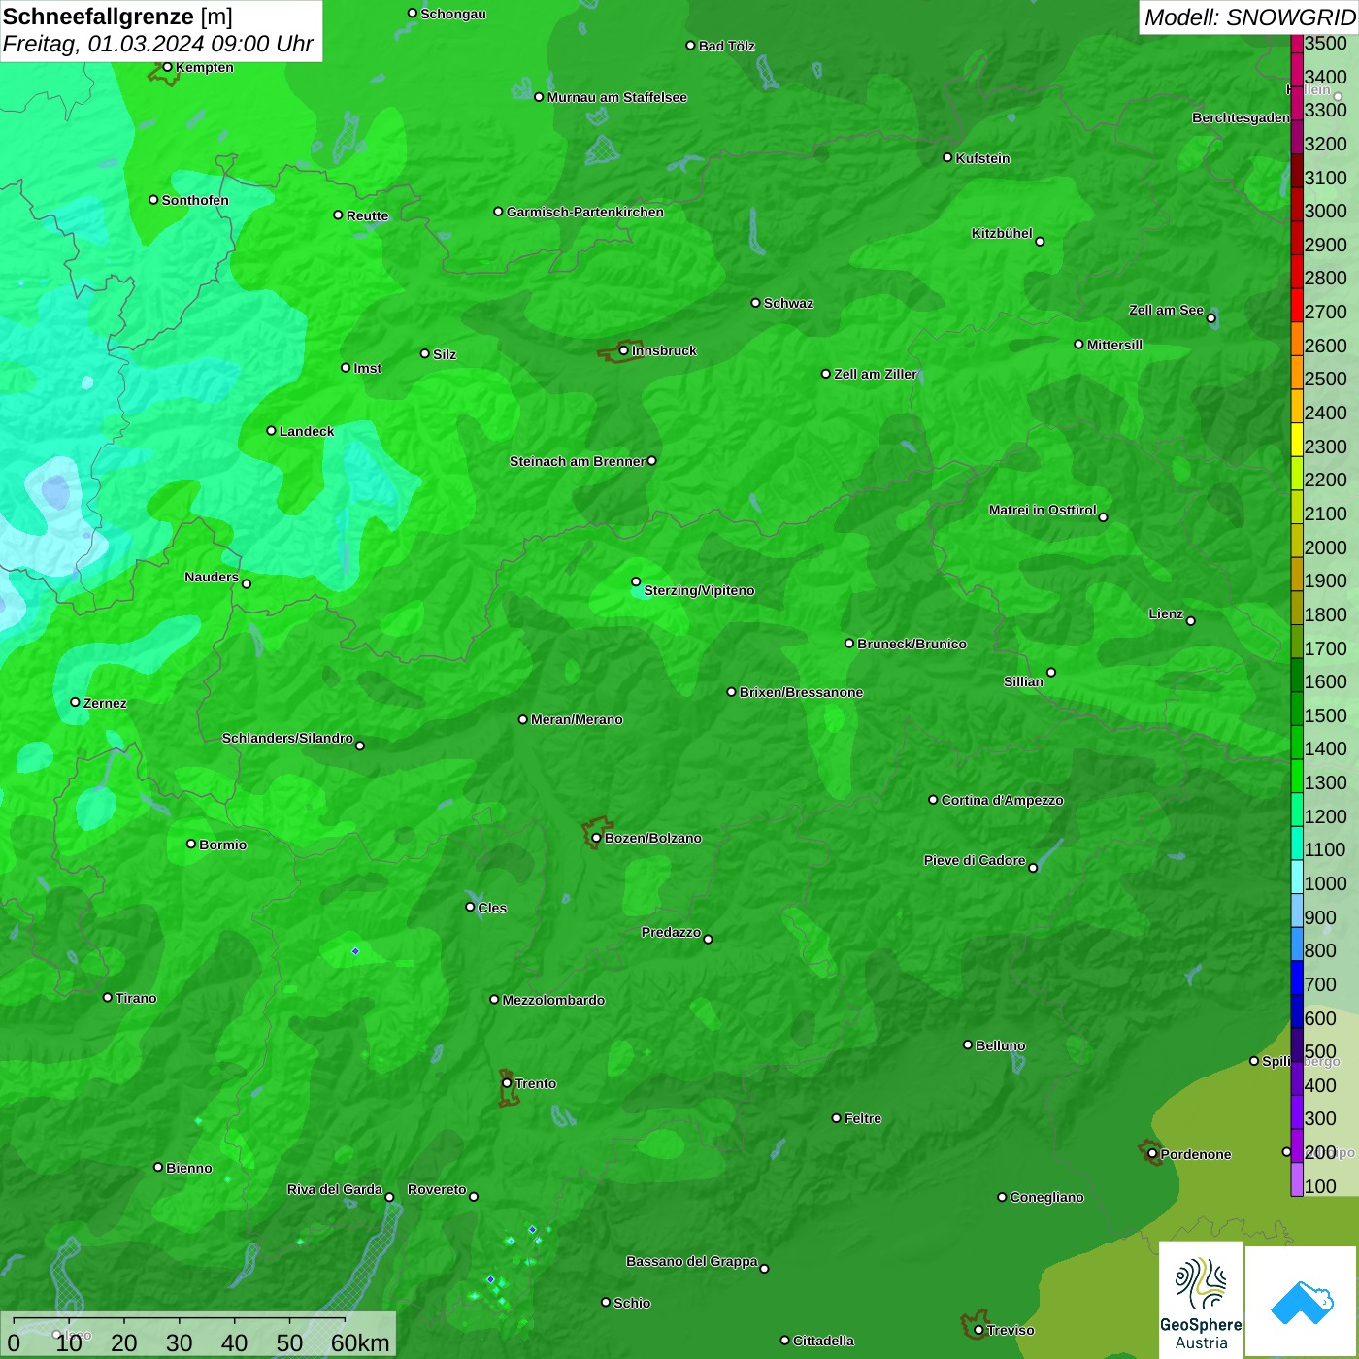Image resolution: width=1359 pixels, height=1359 pixels.
Task: Click the 'Brixen/Bressanone' label
Action: click(801, 692)
